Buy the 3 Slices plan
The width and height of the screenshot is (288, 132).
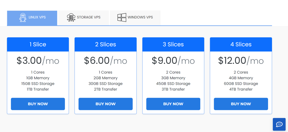[x=173, y=104]
